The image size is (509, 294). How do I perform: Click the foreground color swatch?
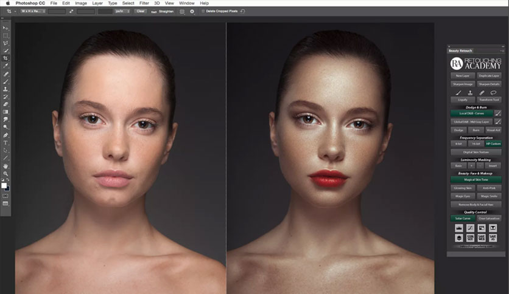4,185
